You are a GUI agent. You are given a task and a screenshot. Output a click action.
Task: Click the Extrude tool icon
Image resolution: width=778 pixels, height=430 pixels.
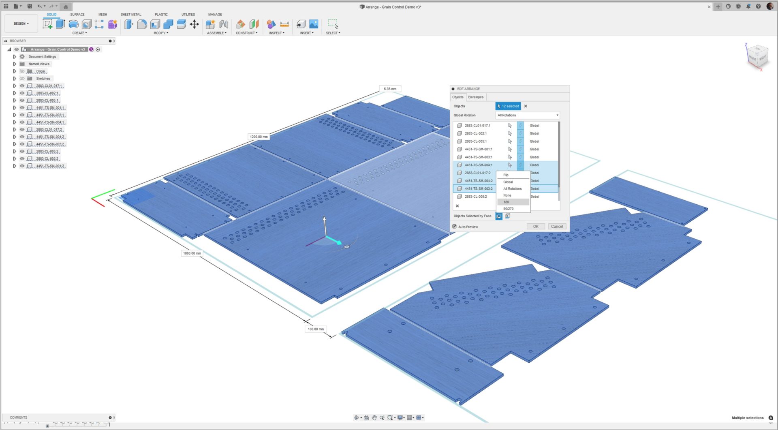point(60,24)
